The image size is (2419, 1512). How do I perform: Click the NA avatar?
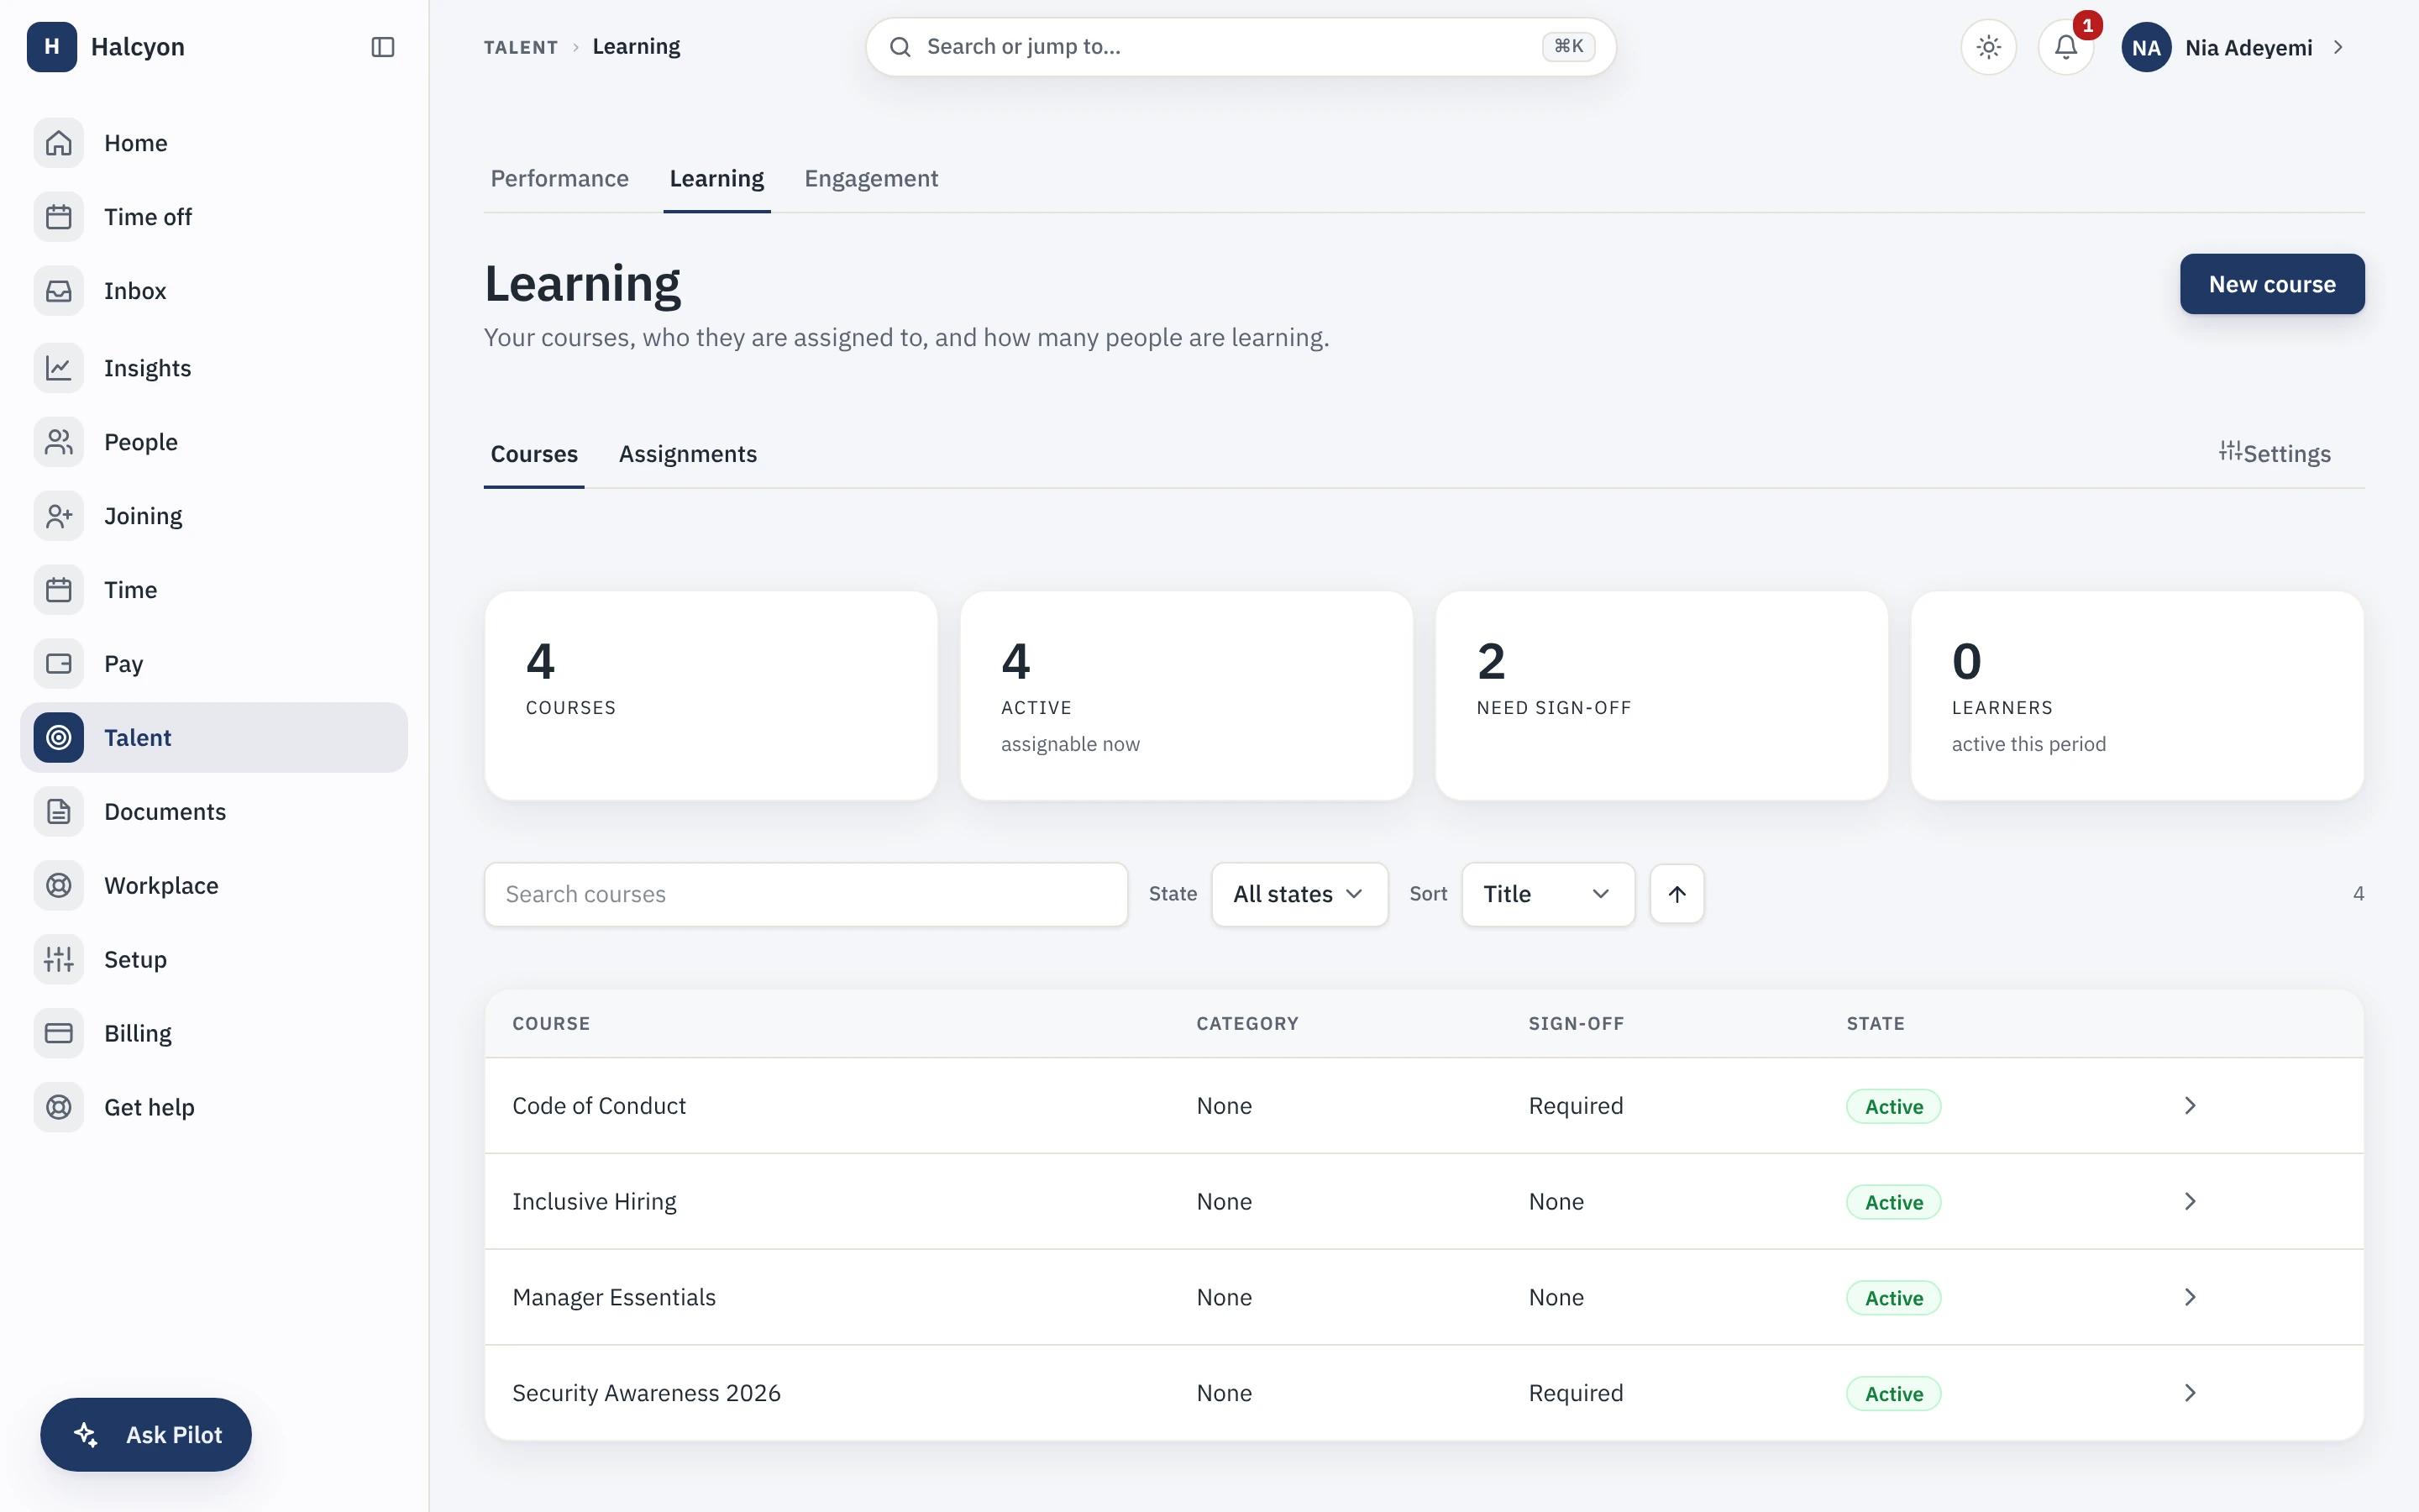(x=2146, y=47)
